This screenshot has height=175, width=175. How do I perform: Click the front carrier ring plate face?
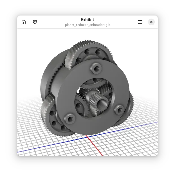pos(74,84)
